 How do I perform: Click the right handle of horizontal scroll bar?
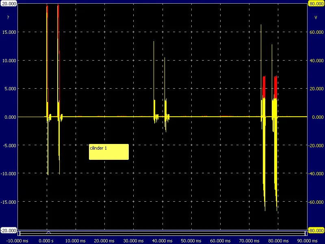306,233
